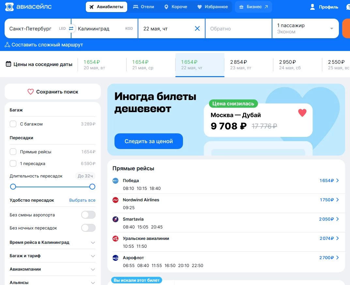
Task: Toggle Без смены аэропорта on
Action: click(x=88, y=215)
